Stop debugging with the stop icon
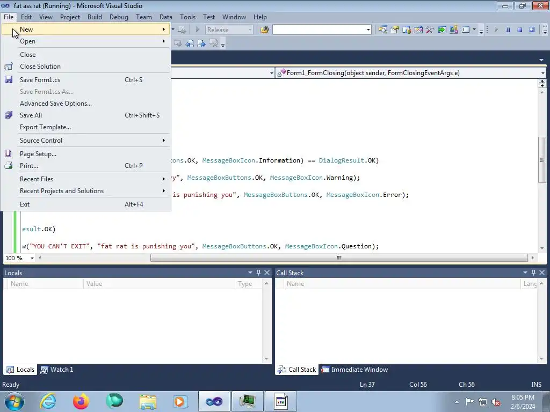 coord(520,30)
